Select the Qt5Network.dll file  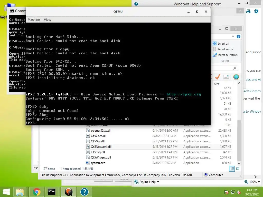pyautogui.click(x=101, y=146)
